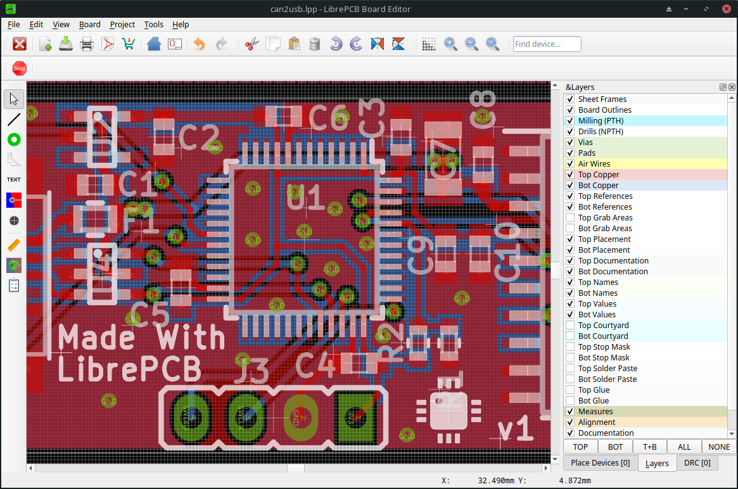Enable the Bot Stop Mask layer

pos(570,358)
